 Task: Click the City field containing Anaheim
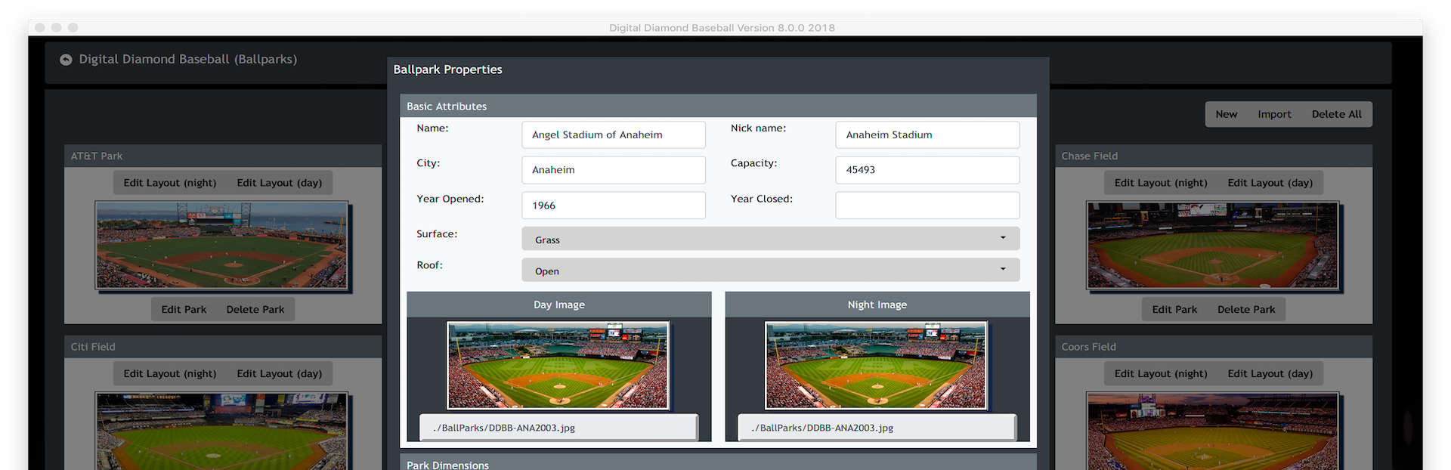(613, 170)
